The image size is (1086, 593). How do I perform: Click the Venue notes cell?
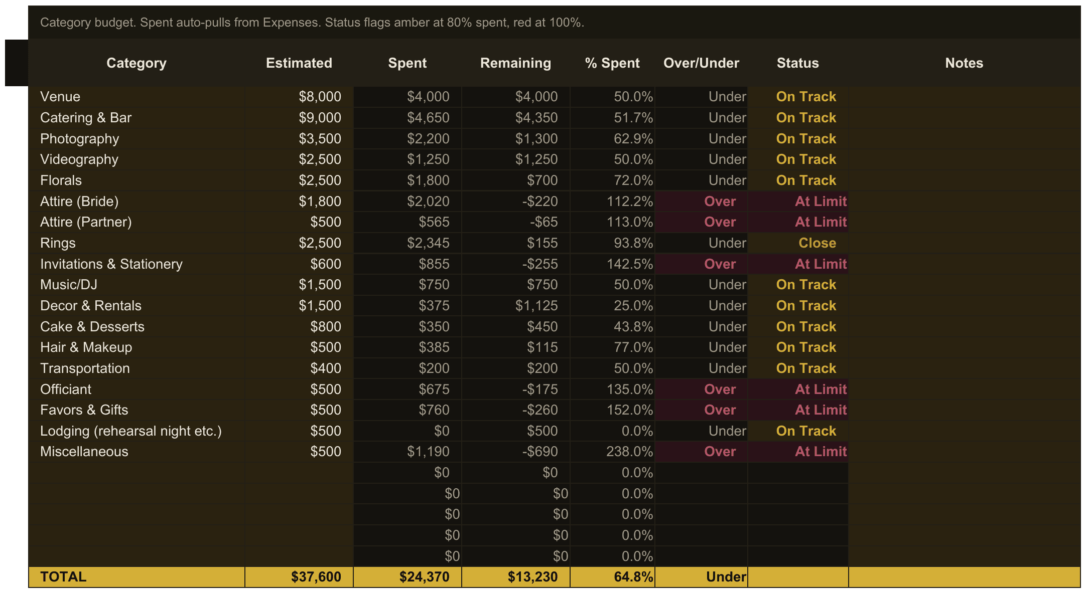[x=965, y=97]
